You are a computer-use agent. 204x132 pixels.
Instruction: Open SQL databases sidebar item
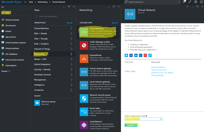tap(10, 54)
